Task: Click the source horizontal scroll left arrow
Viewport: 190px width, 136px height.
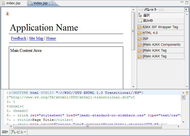Action: point(11,126)
